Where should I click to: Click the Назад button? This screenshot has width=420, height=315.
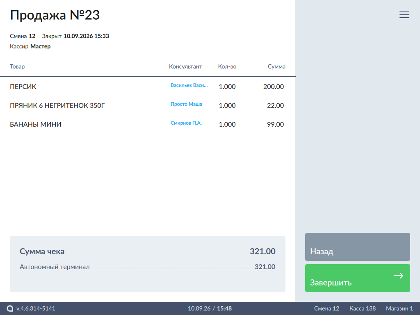pyautogui.click(x=357, y=247)
